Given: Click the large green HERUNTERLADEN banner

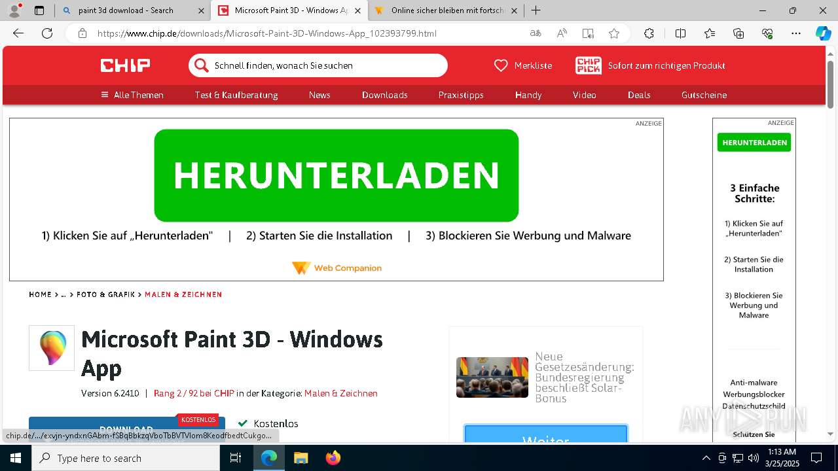Looking at the screenshot, I should point(337,175).
